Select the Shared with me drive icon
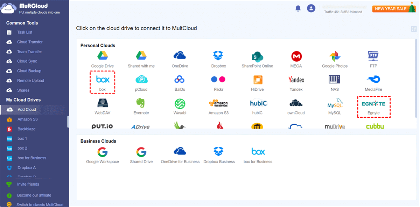 141,55
